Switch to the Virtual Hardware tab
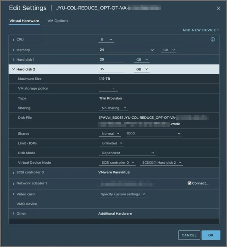 click(24, 21)
